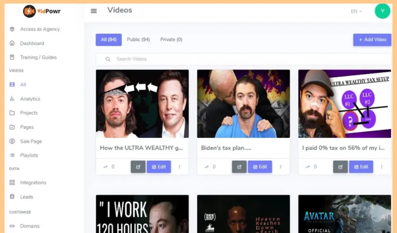The height and width of the screenshot is (233, 397).
Task: Open Domains
Action: coord(30,226)
